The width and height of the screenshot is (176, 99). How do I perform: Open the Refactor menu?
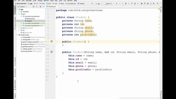point(46,1)
